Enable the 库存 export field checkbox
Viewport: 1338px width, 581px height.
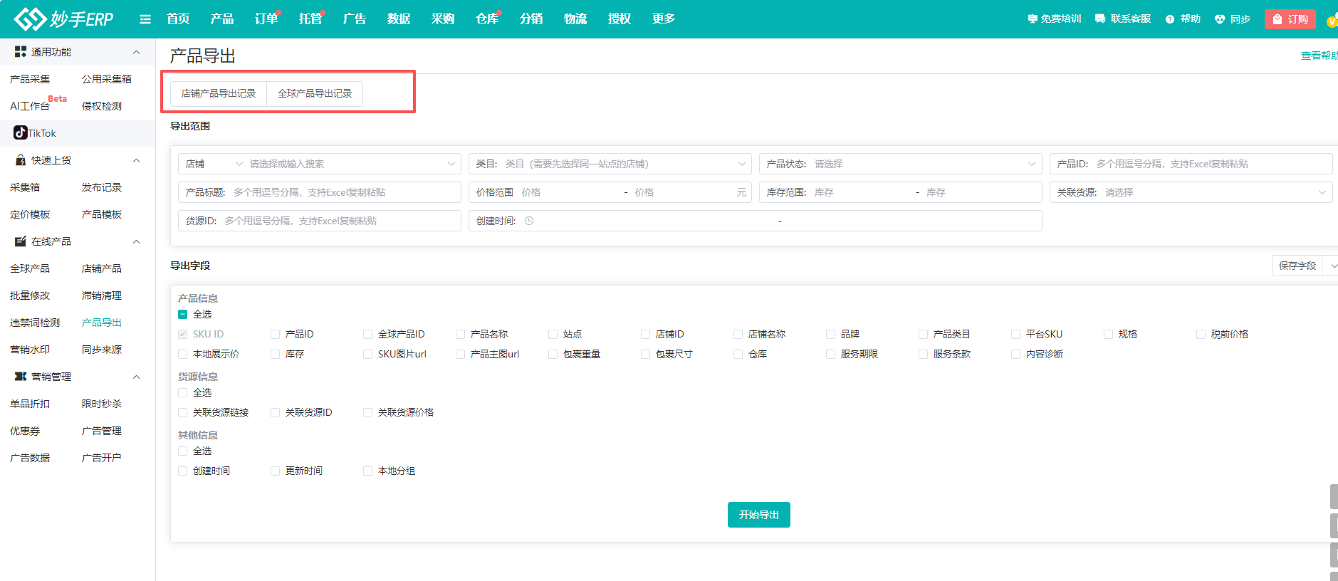point(276,354)
